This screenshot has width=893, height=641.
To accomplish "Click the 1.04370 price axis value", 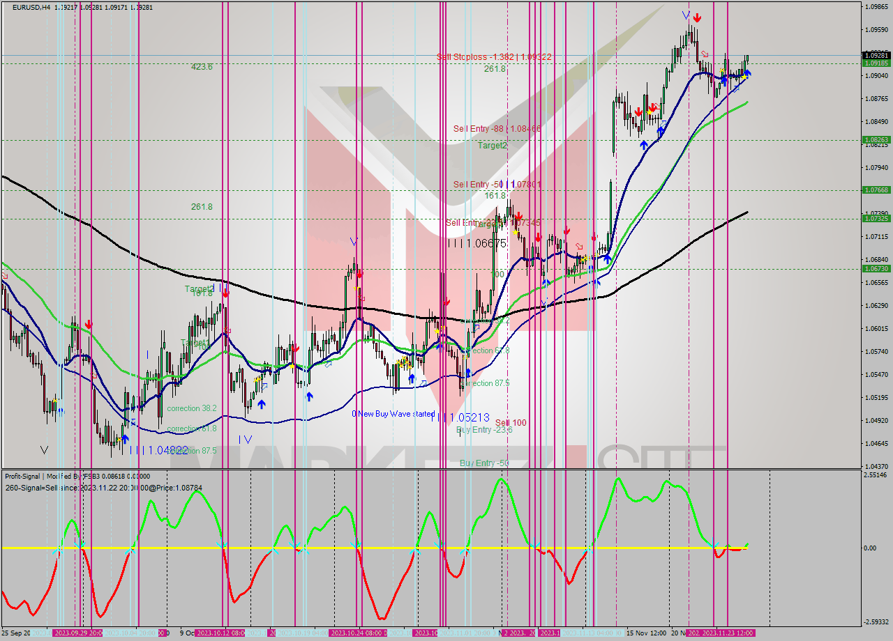I will click(876, 466).
